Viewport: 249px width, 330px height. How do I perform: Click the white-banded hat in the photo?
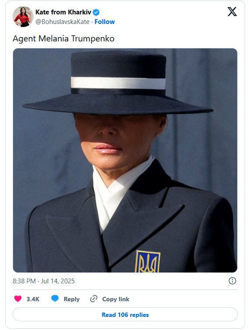[x=118, y=82]
